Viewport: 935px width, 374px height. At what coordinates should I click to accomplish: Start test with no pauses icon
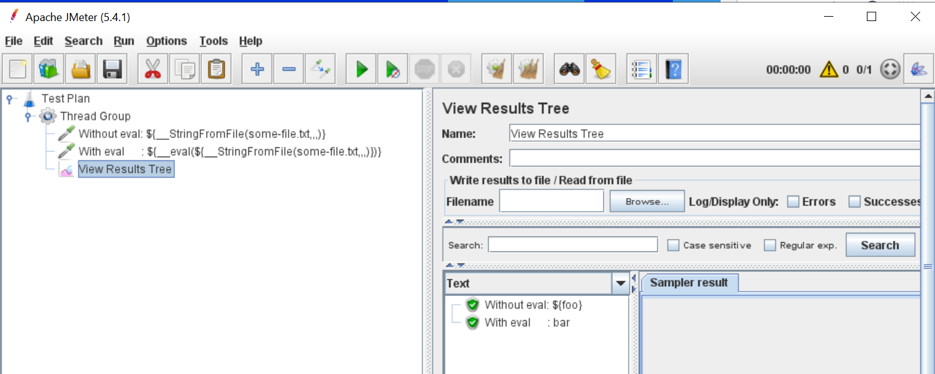point(393,68)
